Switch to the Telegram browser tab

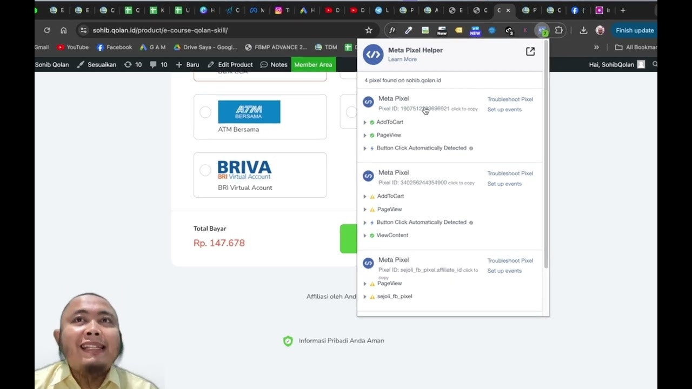[382, 10]
